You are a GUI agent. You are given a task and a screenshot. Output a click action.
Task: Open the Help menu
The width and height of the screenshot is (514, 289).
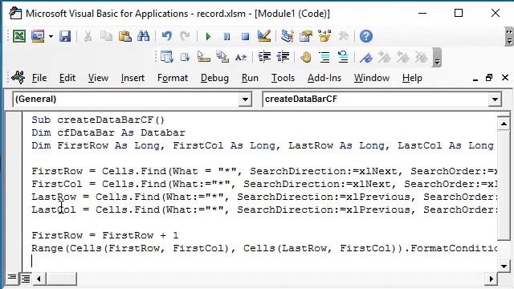[x=412, y=78]
